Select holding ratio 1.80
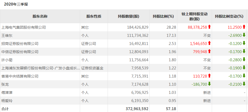This screenshot has width=248, height=112. (x=173, y=60)
